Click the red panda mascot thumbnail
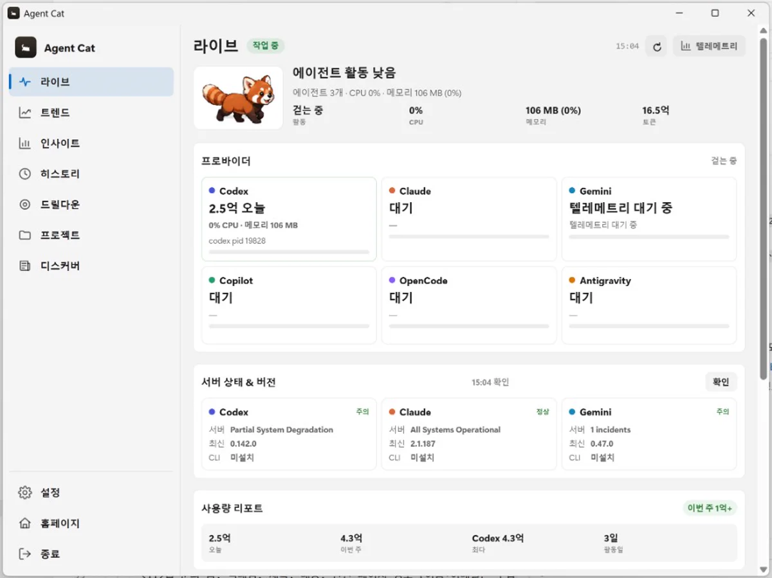The image size is (772, 578). click(x=238, y=98)
